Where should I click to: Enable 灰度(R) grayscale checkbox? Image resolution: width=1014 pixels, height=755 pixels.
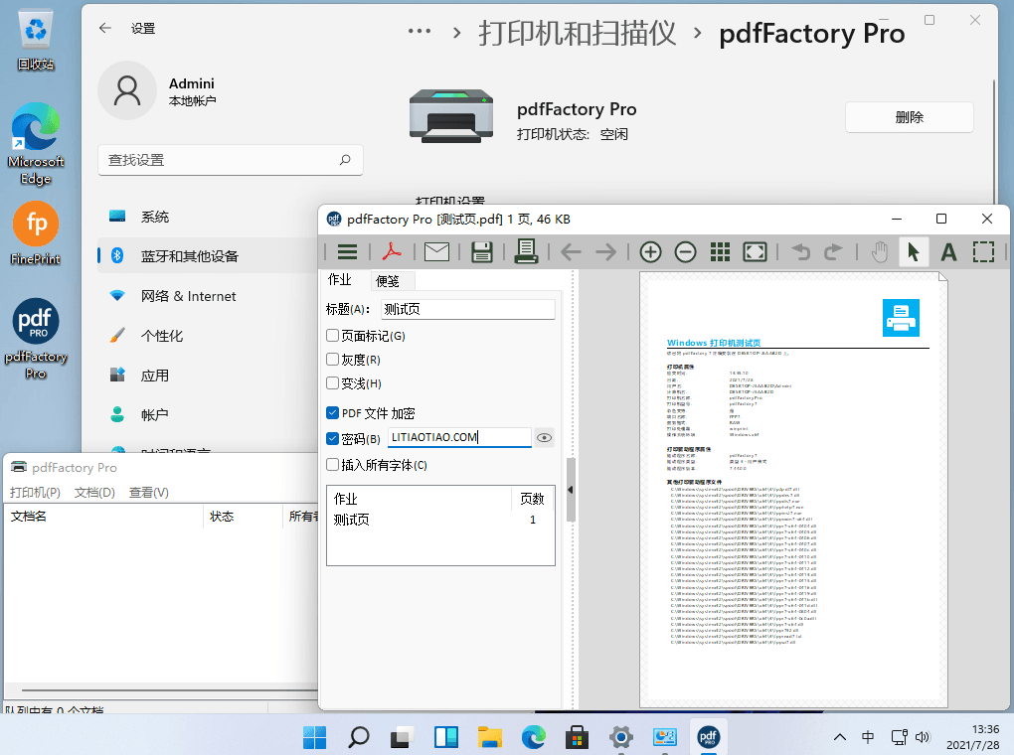click(x=332, y=360)
